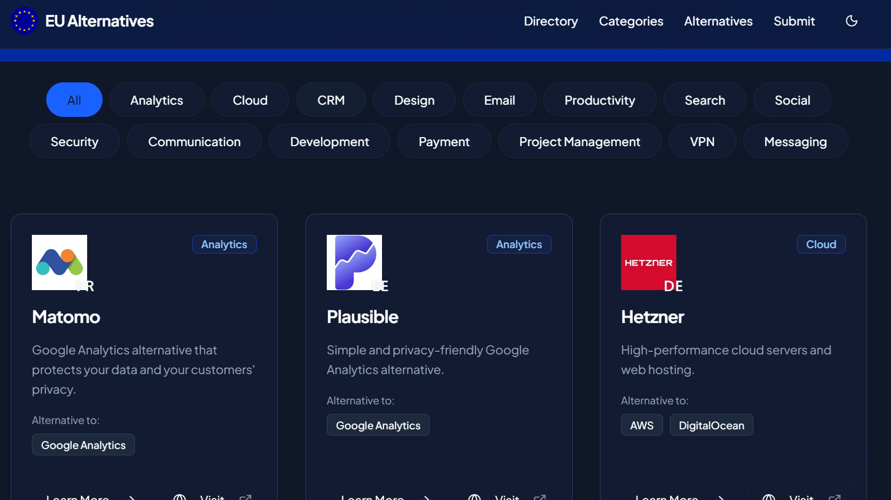Choose the Search filter pill

[x=705, y=100]
